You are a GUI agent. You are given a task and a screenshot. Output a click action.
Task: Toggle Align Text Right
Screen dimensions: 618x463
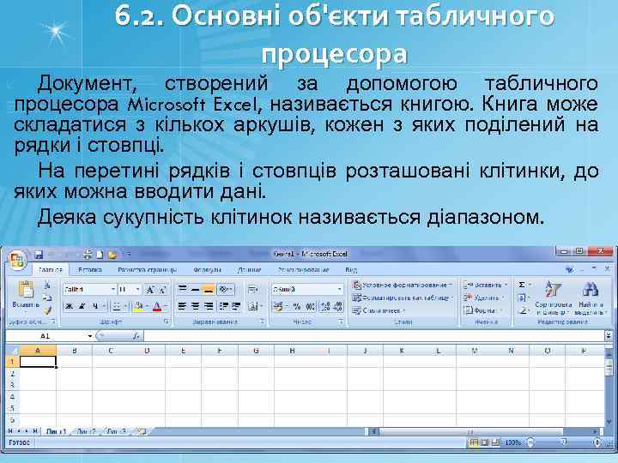[x=209, y=306]
